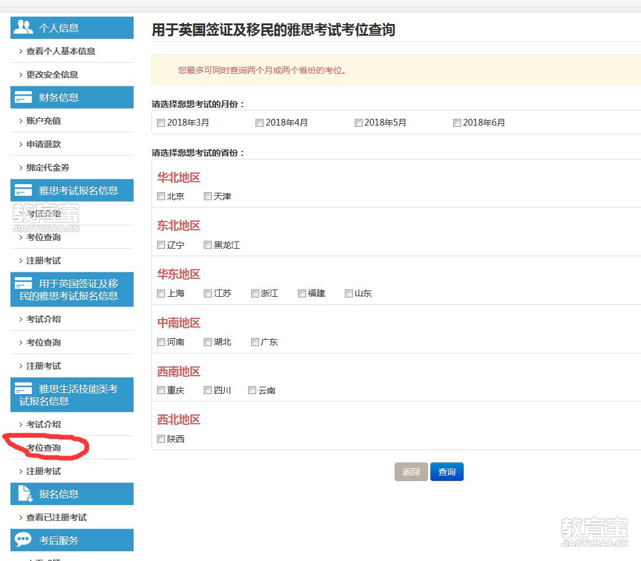Image resolution: width=641 pixels, height=561 pixels.
Task: Select the 北京 province checkbox
Action: tap(161, 196)
